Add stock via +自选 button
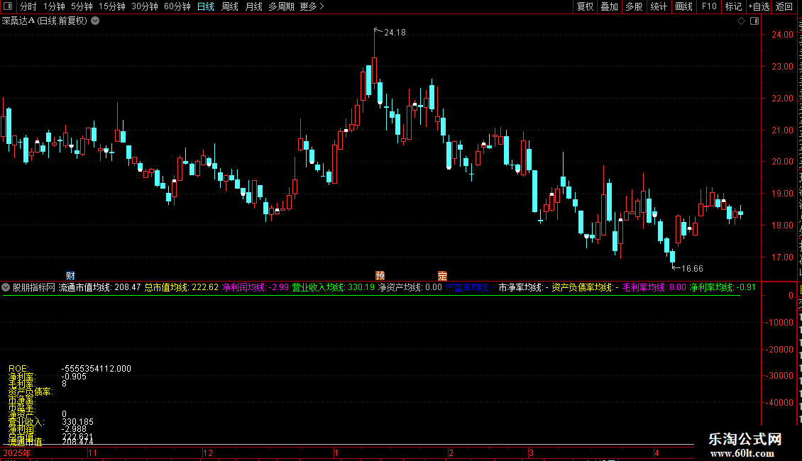The width and height of the screenshot is (802, 461). (x=759, y=6)
